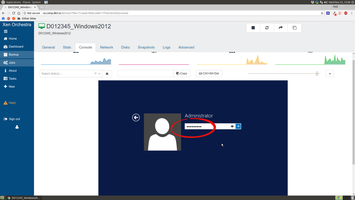Click the Administrator user avatar picture
The image size is (355, 200).
(x=162, y=132)
